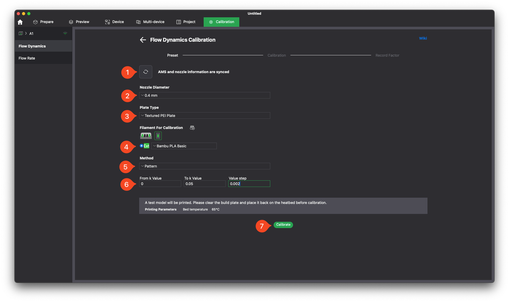Image resolution: width=509 pixels, height=302 pixels.
Task: Switch to the Prepare tab
Action: pos(43,22)
